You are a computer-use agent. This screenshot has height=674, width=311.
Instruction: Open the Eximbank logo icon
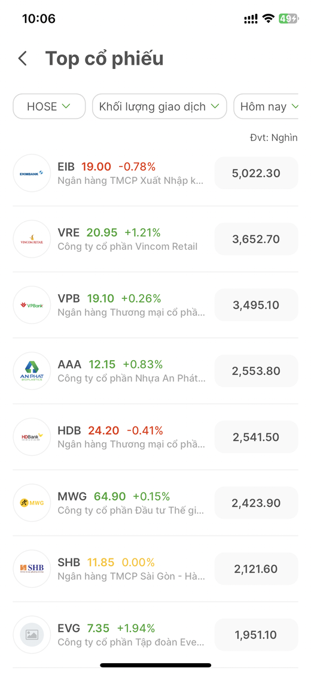click(x=32, y=173)
